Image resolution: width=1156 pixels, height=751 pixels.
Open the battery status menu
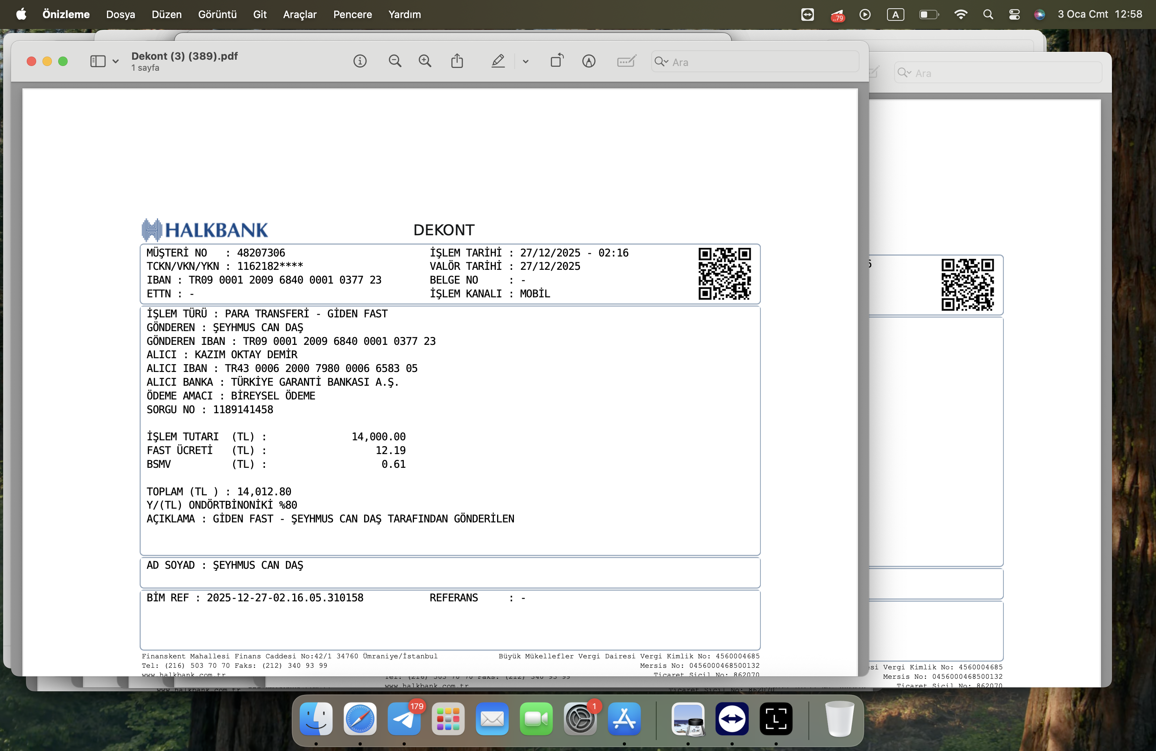[929, 15]
